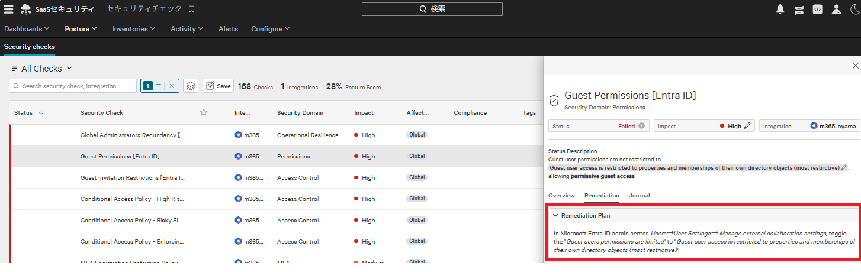Click the star favorites column header
This screenshot has height=272, width=861.
tap(204, 112)
